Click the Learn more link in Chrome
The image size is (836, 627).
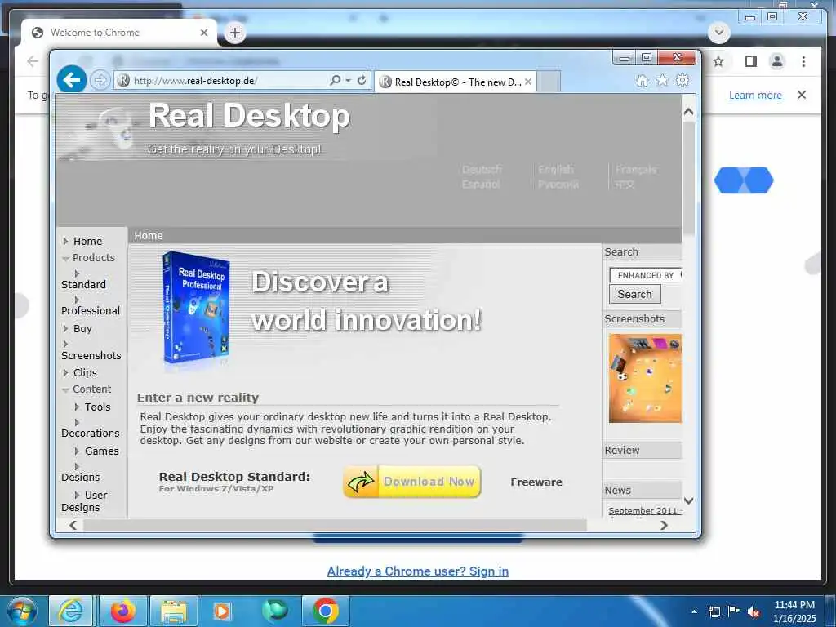pyautogui.click(x=755, y=95)
